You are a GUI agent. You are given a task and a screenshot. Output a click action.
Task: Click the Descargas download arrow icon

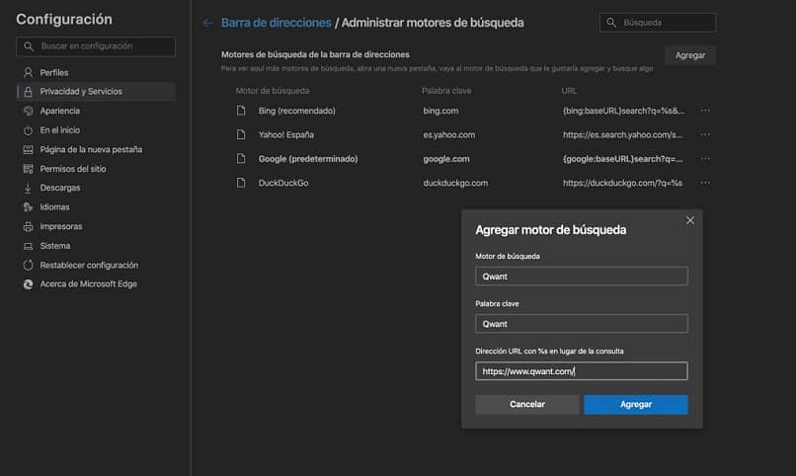28,188
